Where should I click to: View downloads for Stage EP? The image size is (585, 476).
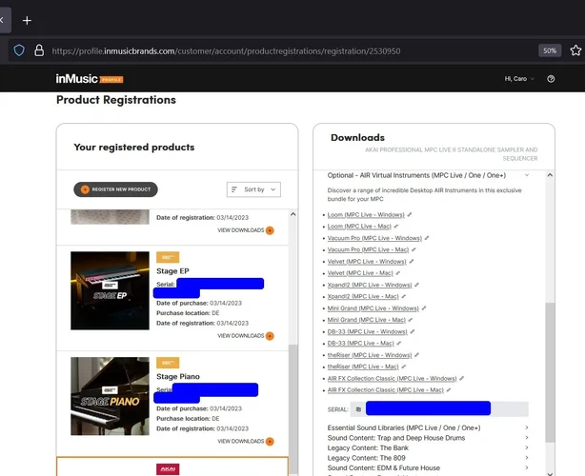coord(246,336)
